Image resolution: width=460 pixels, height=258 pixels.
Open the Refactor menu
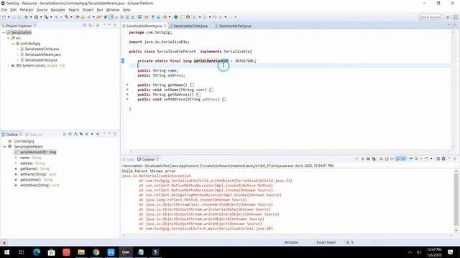[x=27, y=9]
